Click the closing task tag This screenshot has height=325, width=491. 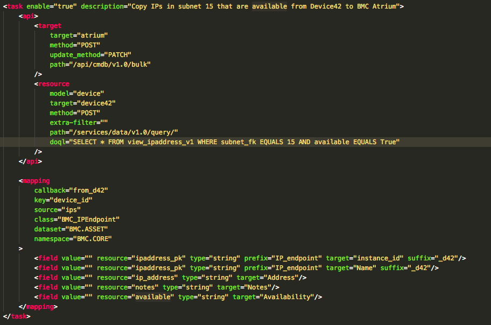pos(17,316)
